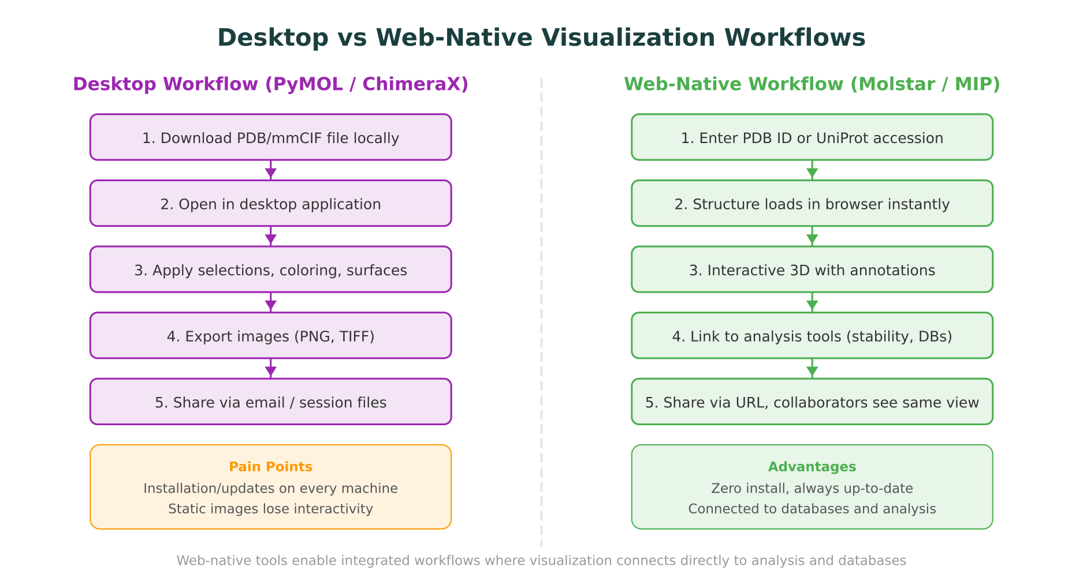Image resolution: width=1083 pixels, height=577 pixels.
Task: Click "2. Open in desktop application" step
Action: click(270, 203)
